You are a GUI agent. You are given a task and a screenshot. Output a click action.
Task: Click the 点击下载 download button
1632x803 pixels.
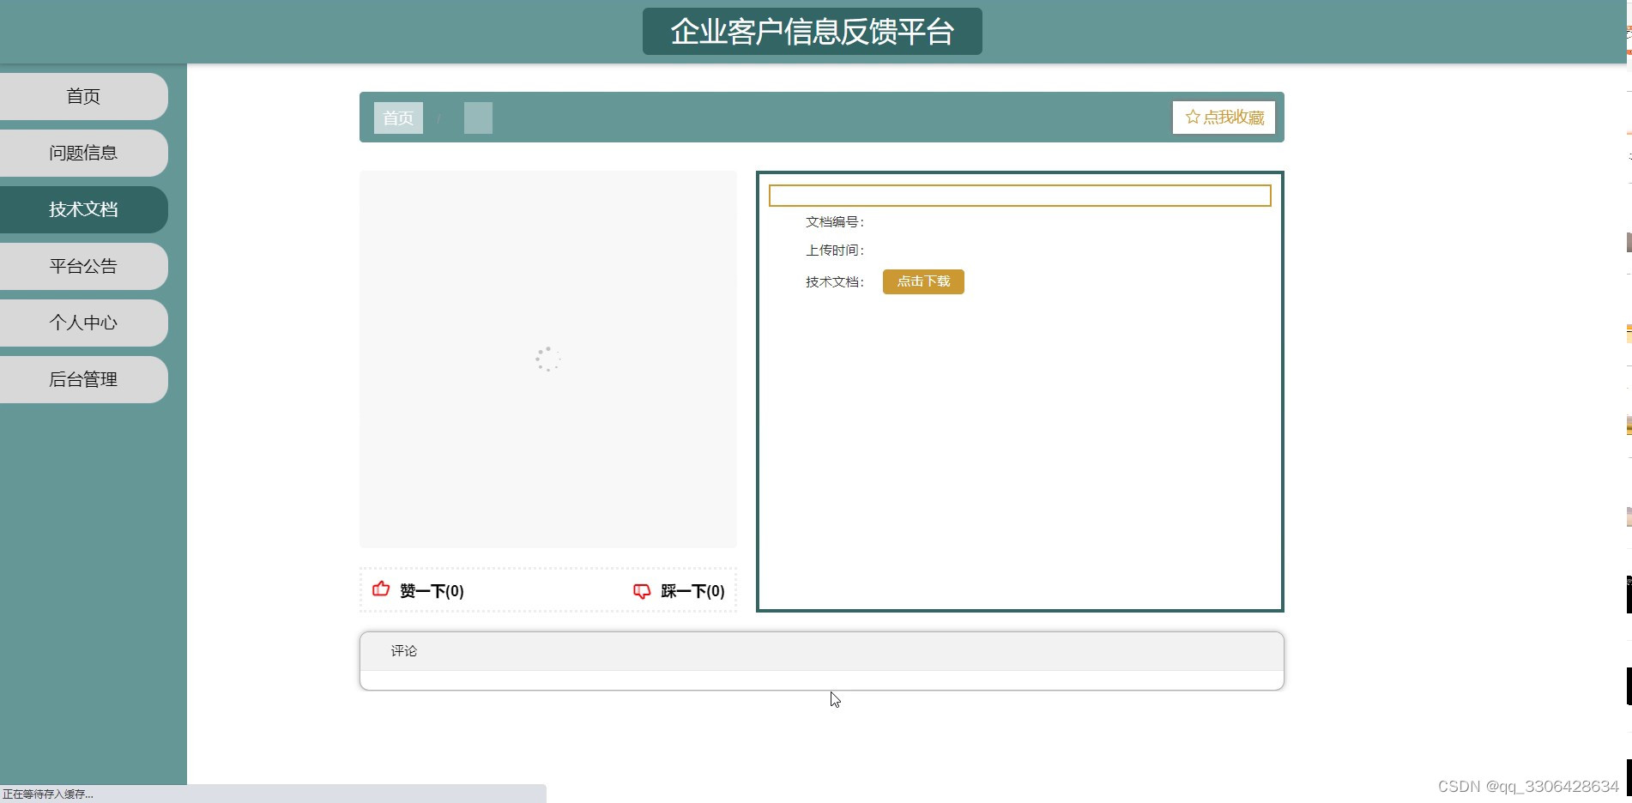click(x=923, y=281)
